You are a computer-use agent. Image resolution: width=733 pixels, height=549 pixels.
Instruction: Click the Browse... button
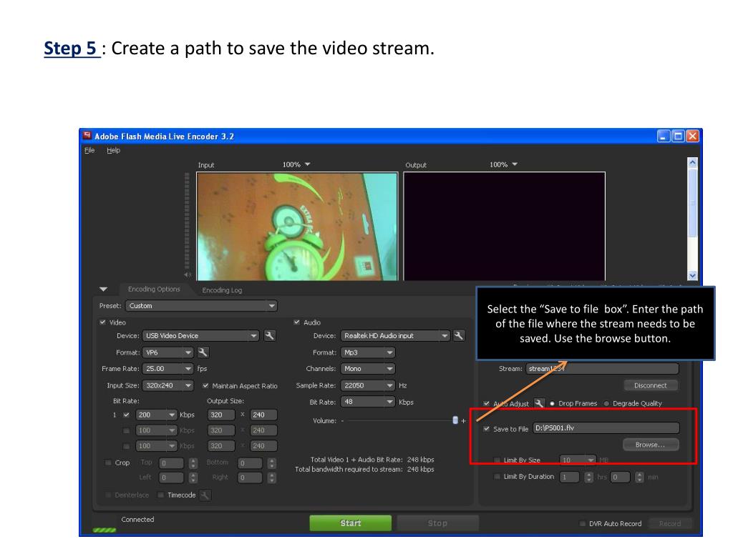click(650, 445)
